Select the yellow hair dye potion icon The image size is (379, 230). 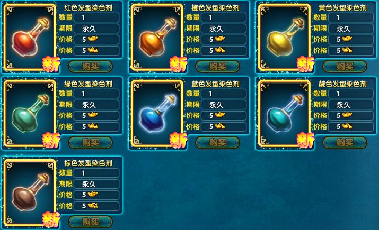click(285, 38)
